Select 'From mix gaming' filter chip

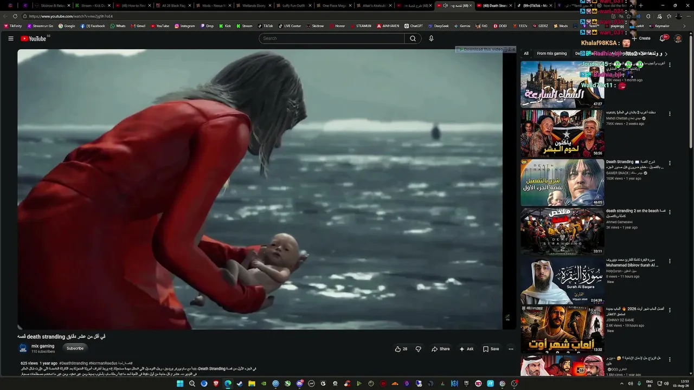[x=551, y=54]
